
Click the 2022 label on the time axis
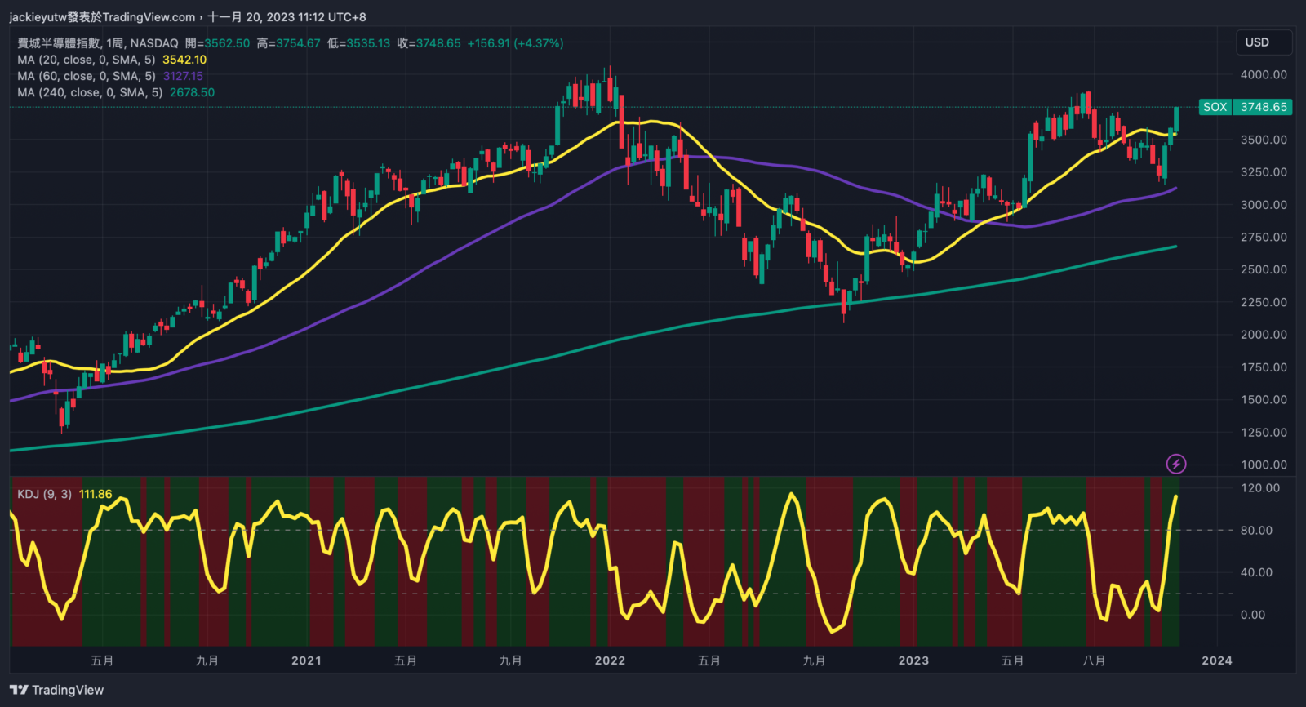610,660
